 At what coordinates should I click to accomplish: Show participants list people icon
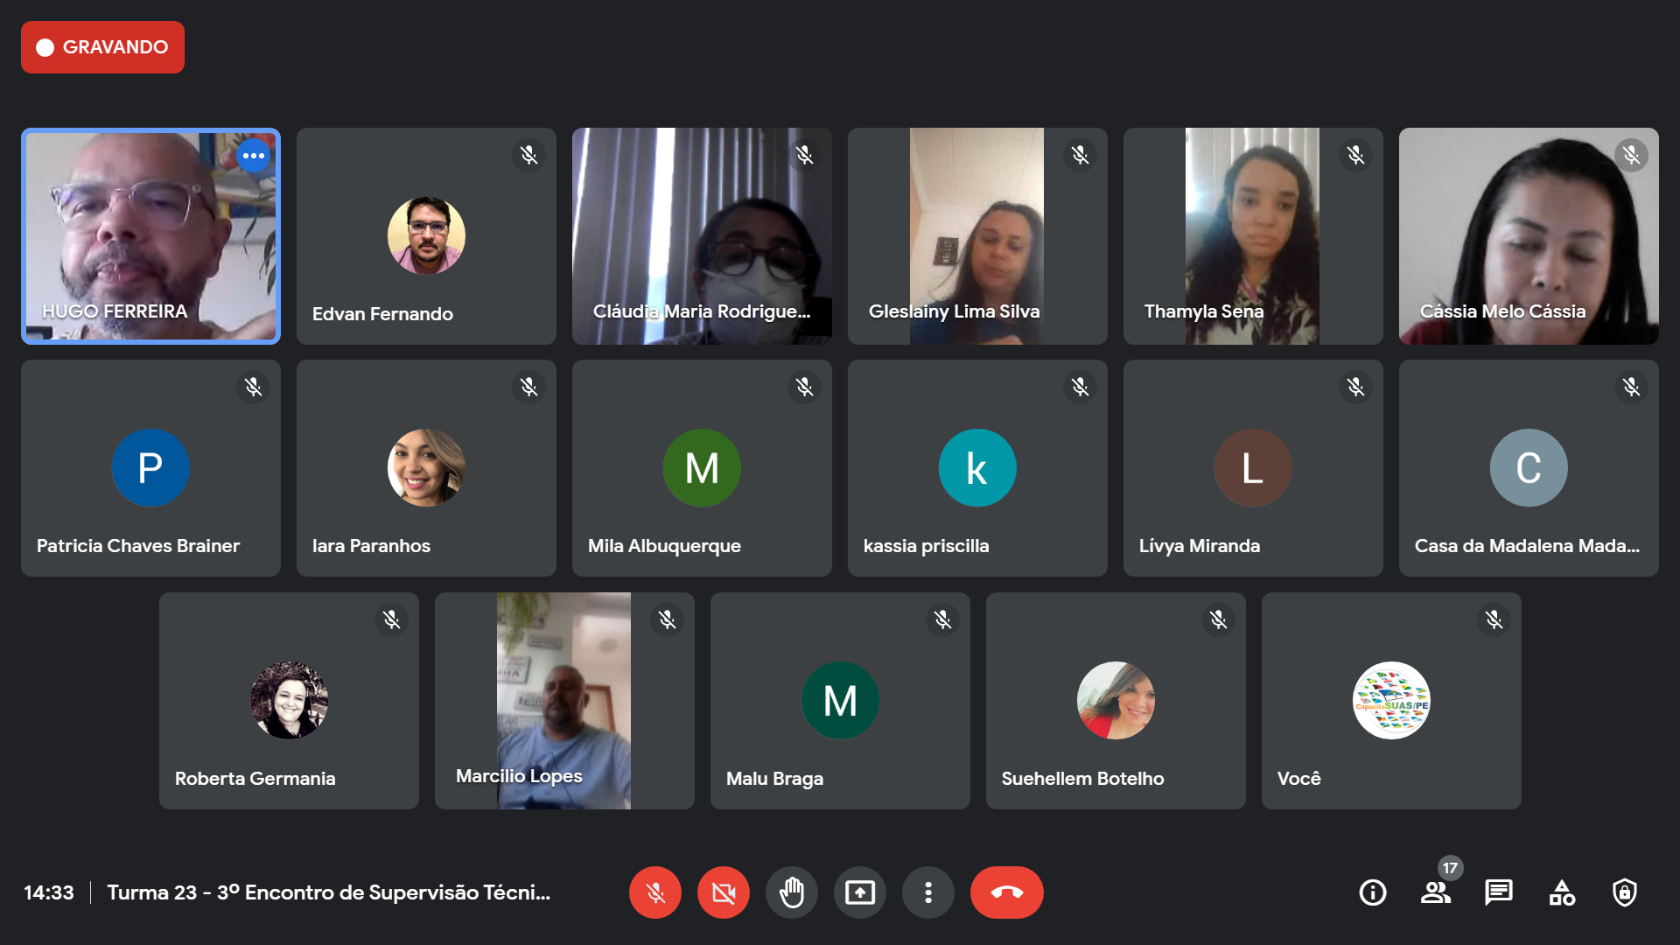click(x=1435, y=892)
